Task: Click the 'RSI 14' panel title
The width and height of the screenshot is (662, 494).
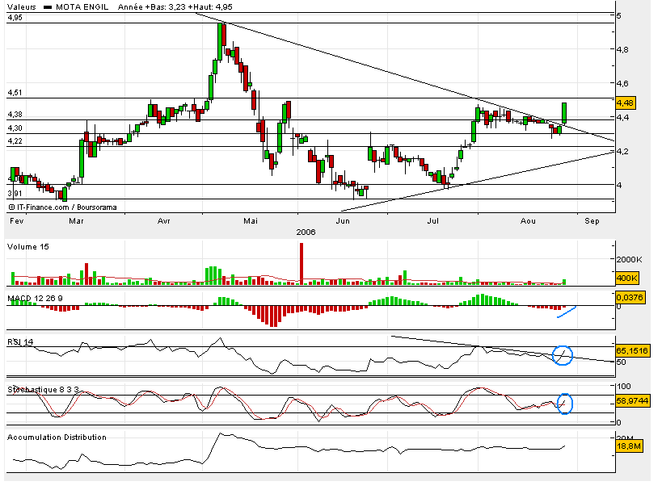Action: tap(20, 341)
